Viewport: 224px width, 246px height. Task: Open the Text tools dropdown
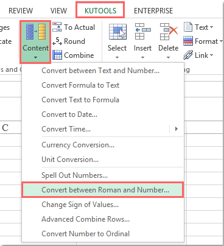coord(198,27)
